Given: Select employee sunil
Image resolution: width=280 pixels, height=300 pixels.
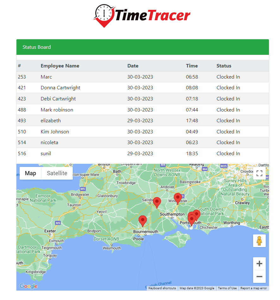Looking at the screenshot, I should 46,153.
